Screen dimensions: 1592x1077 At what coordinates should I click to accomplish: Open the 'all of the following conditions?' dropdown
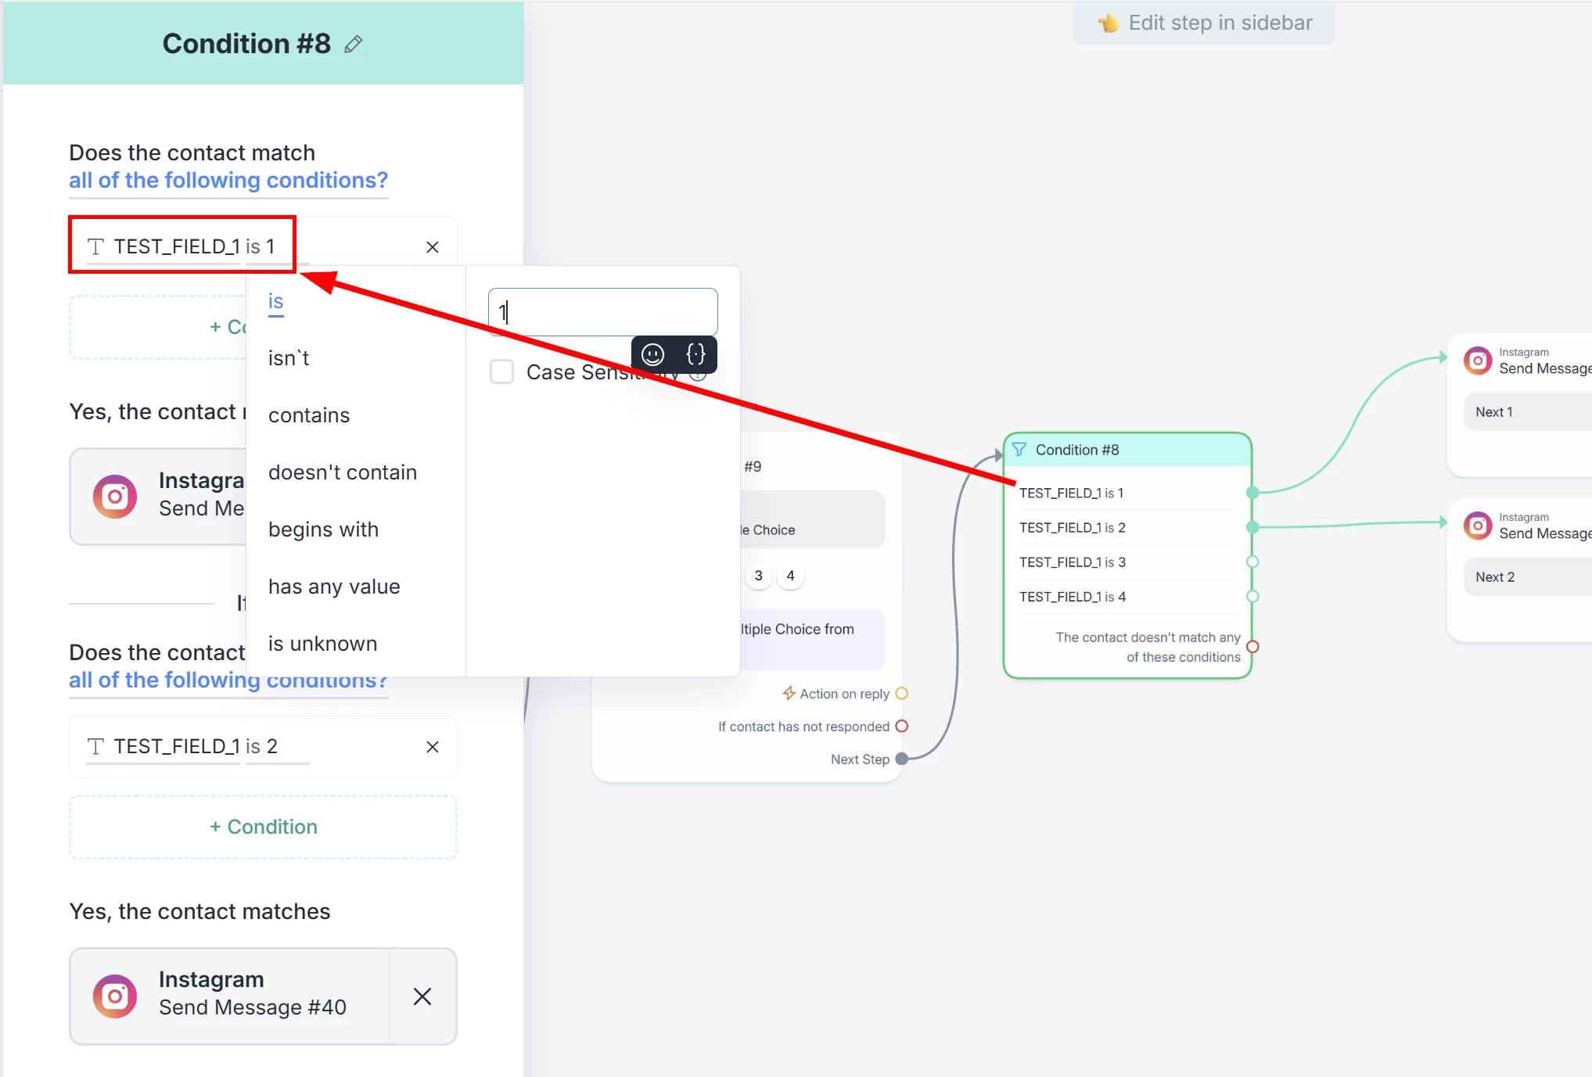[228, 181]
